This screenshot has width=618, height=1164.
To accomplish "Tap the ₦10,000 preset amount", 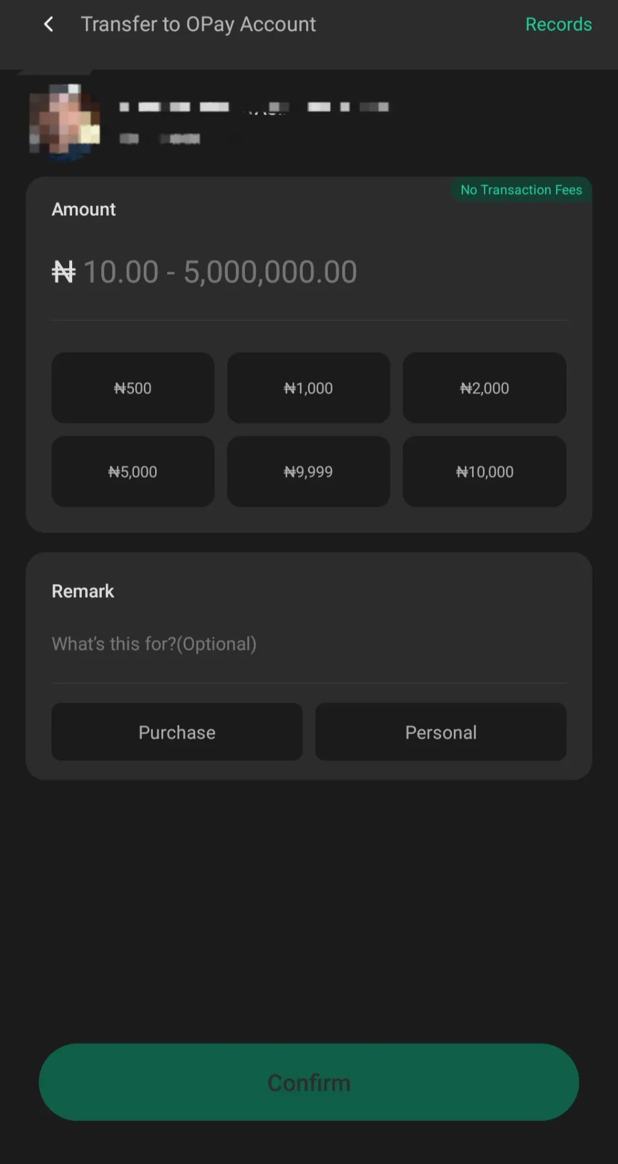I will 484,472.
